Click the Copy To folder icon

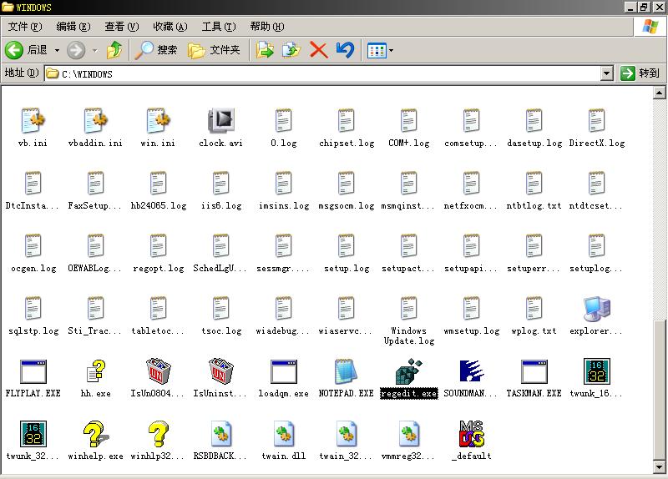[291, 50]
